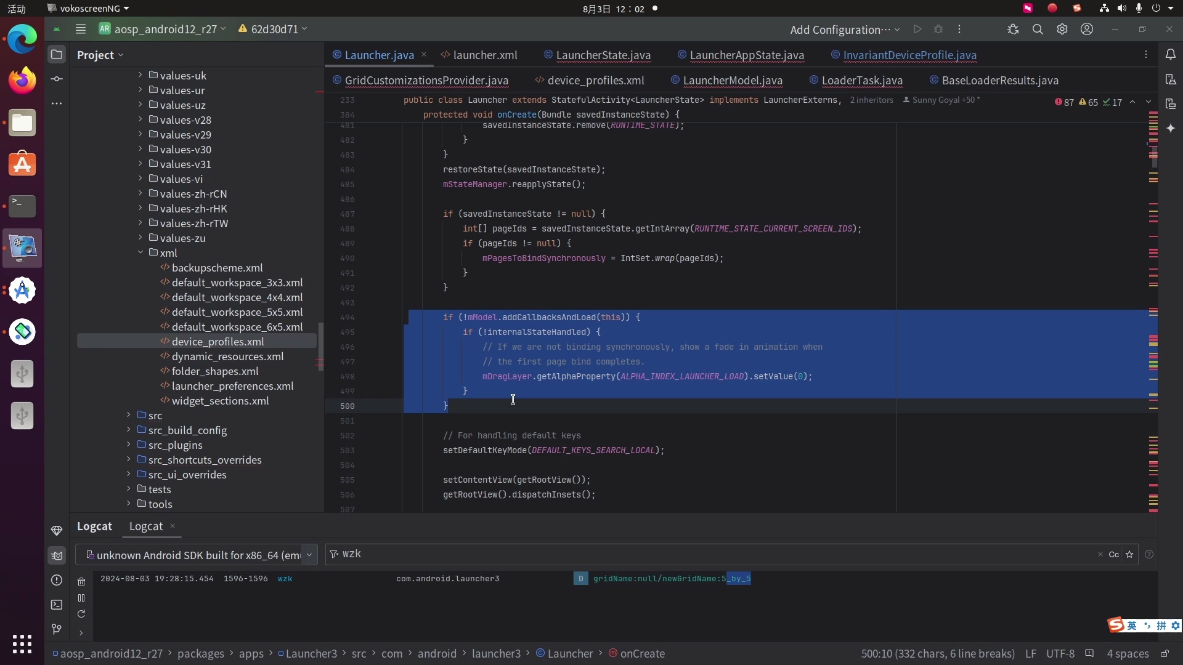
Task: Open the Logcat device selector dropdown
Action: [x=309, y=555]
